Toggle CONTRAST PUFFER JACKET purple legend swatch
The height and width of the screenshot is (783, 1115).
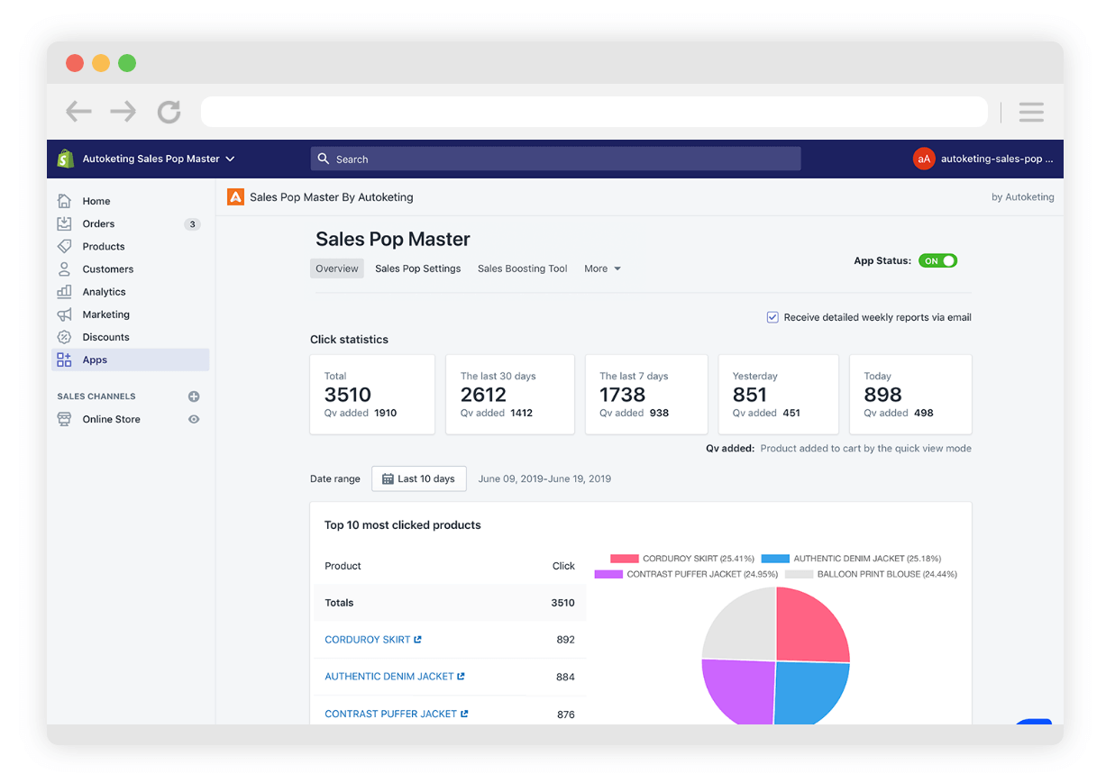pos(609,574)
